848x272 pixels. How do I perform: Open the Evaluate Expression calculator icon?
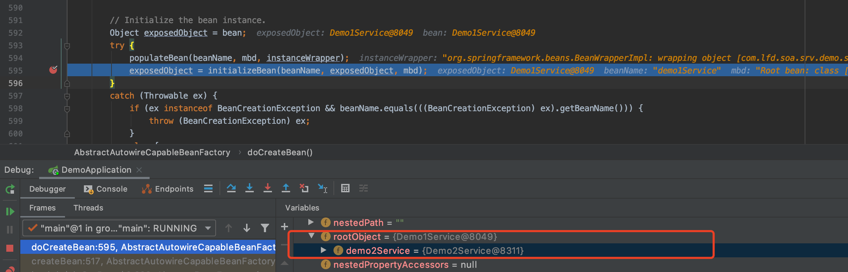click(345, 188)
